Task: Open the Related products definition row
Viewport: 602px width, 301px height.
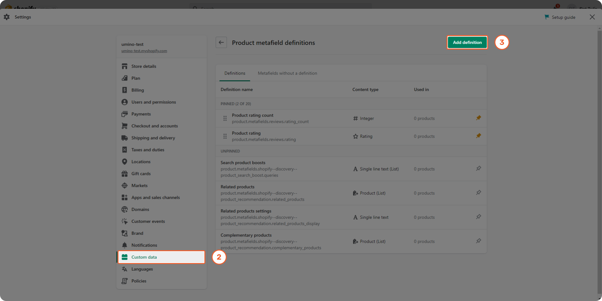Action: pyautogui.click(x=237, y=187)
